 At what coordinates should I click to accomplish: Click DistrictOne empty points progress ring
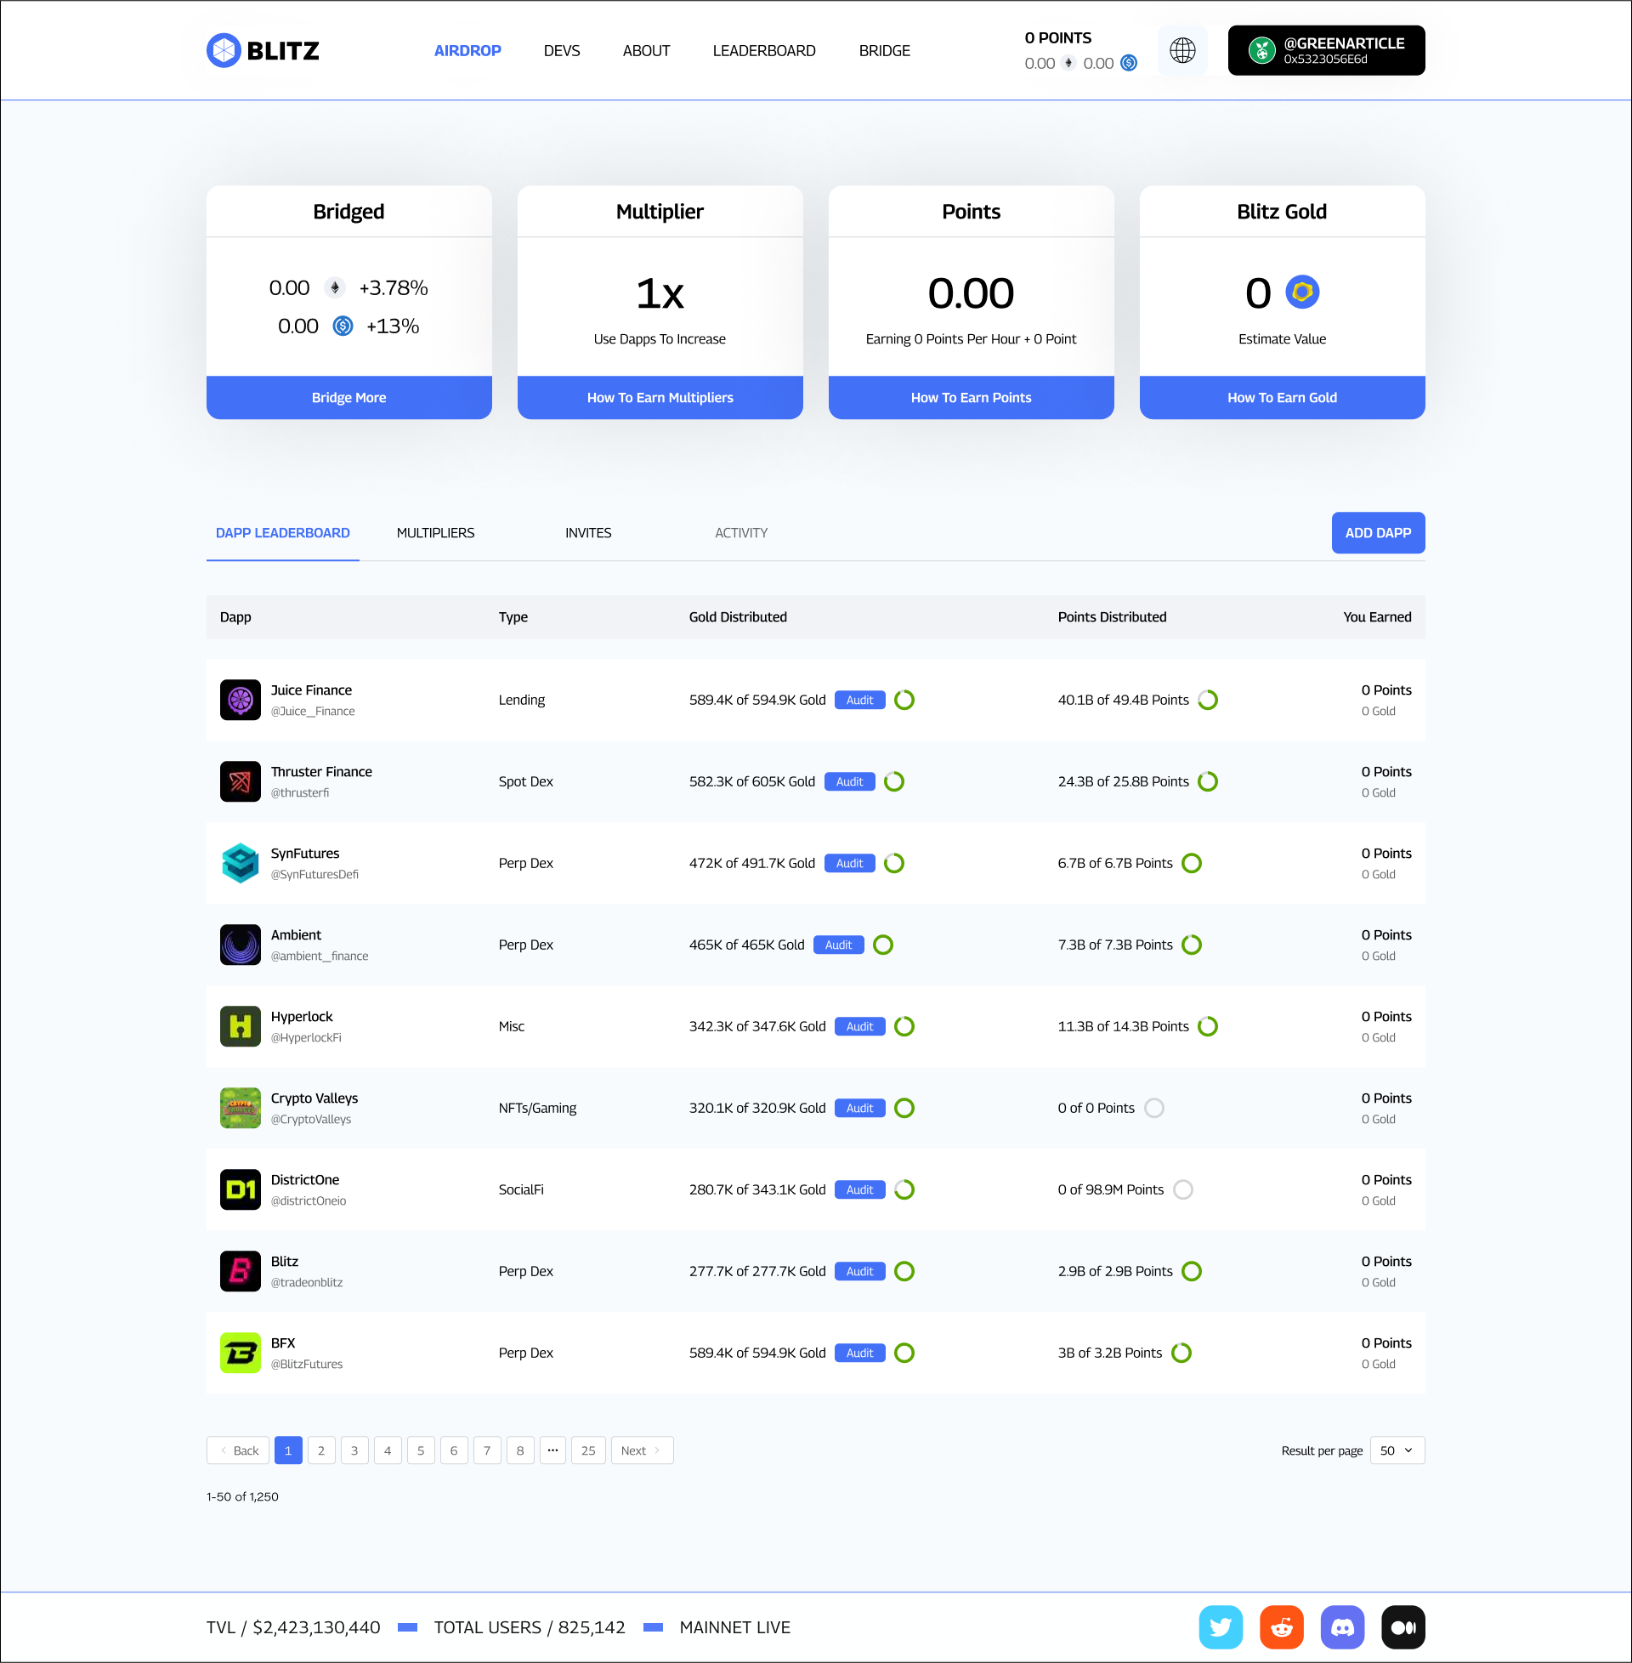(1183, 1189)
